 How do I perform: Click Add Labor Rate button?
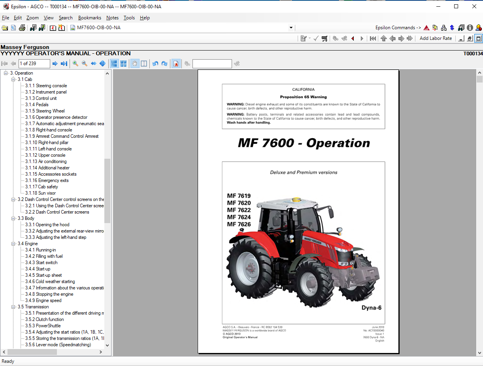(436, 38)
